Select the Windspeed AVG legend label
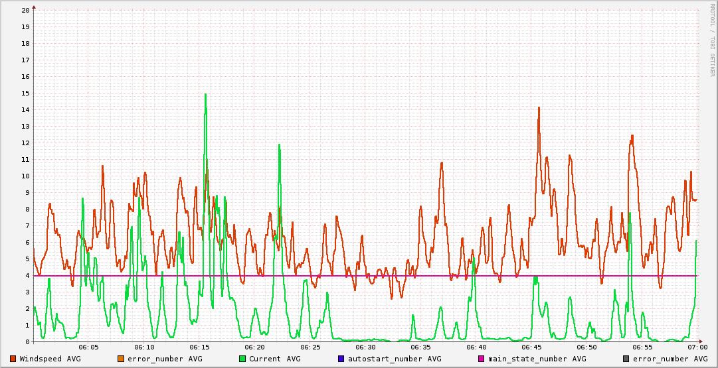 (x=50, y=359)
